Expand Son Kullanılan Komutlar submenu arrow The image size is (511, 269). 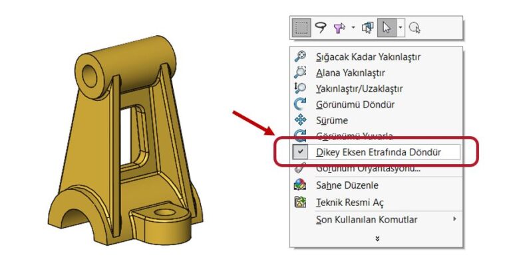coord(454,219)
